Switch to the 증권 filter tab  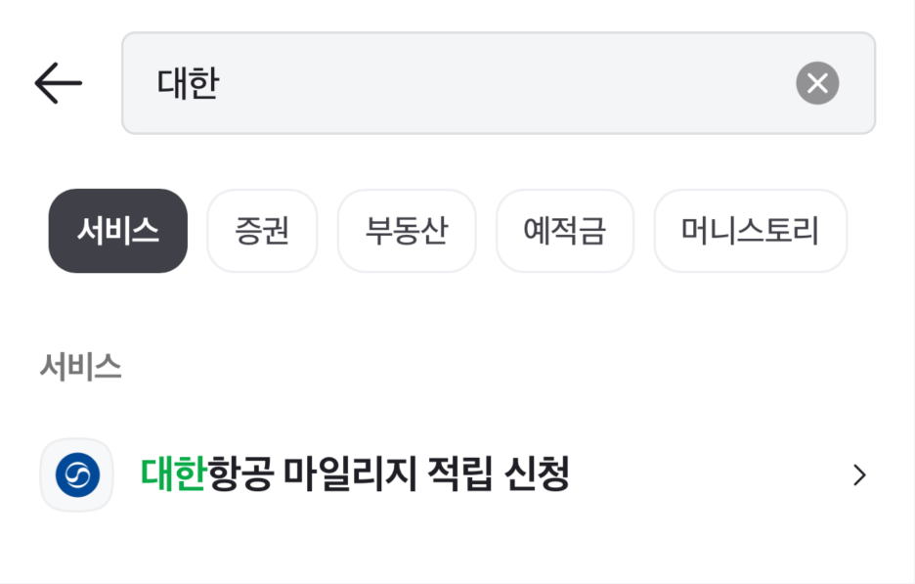(262, 231)
